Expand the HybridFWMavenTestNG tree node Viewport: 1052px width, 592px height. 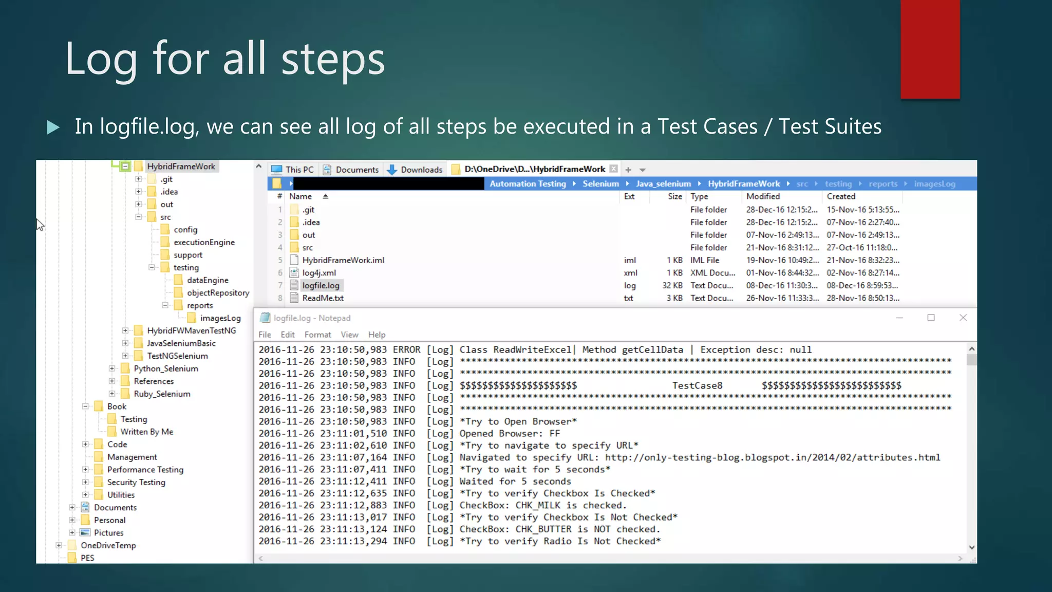click(x=125, y=330)
